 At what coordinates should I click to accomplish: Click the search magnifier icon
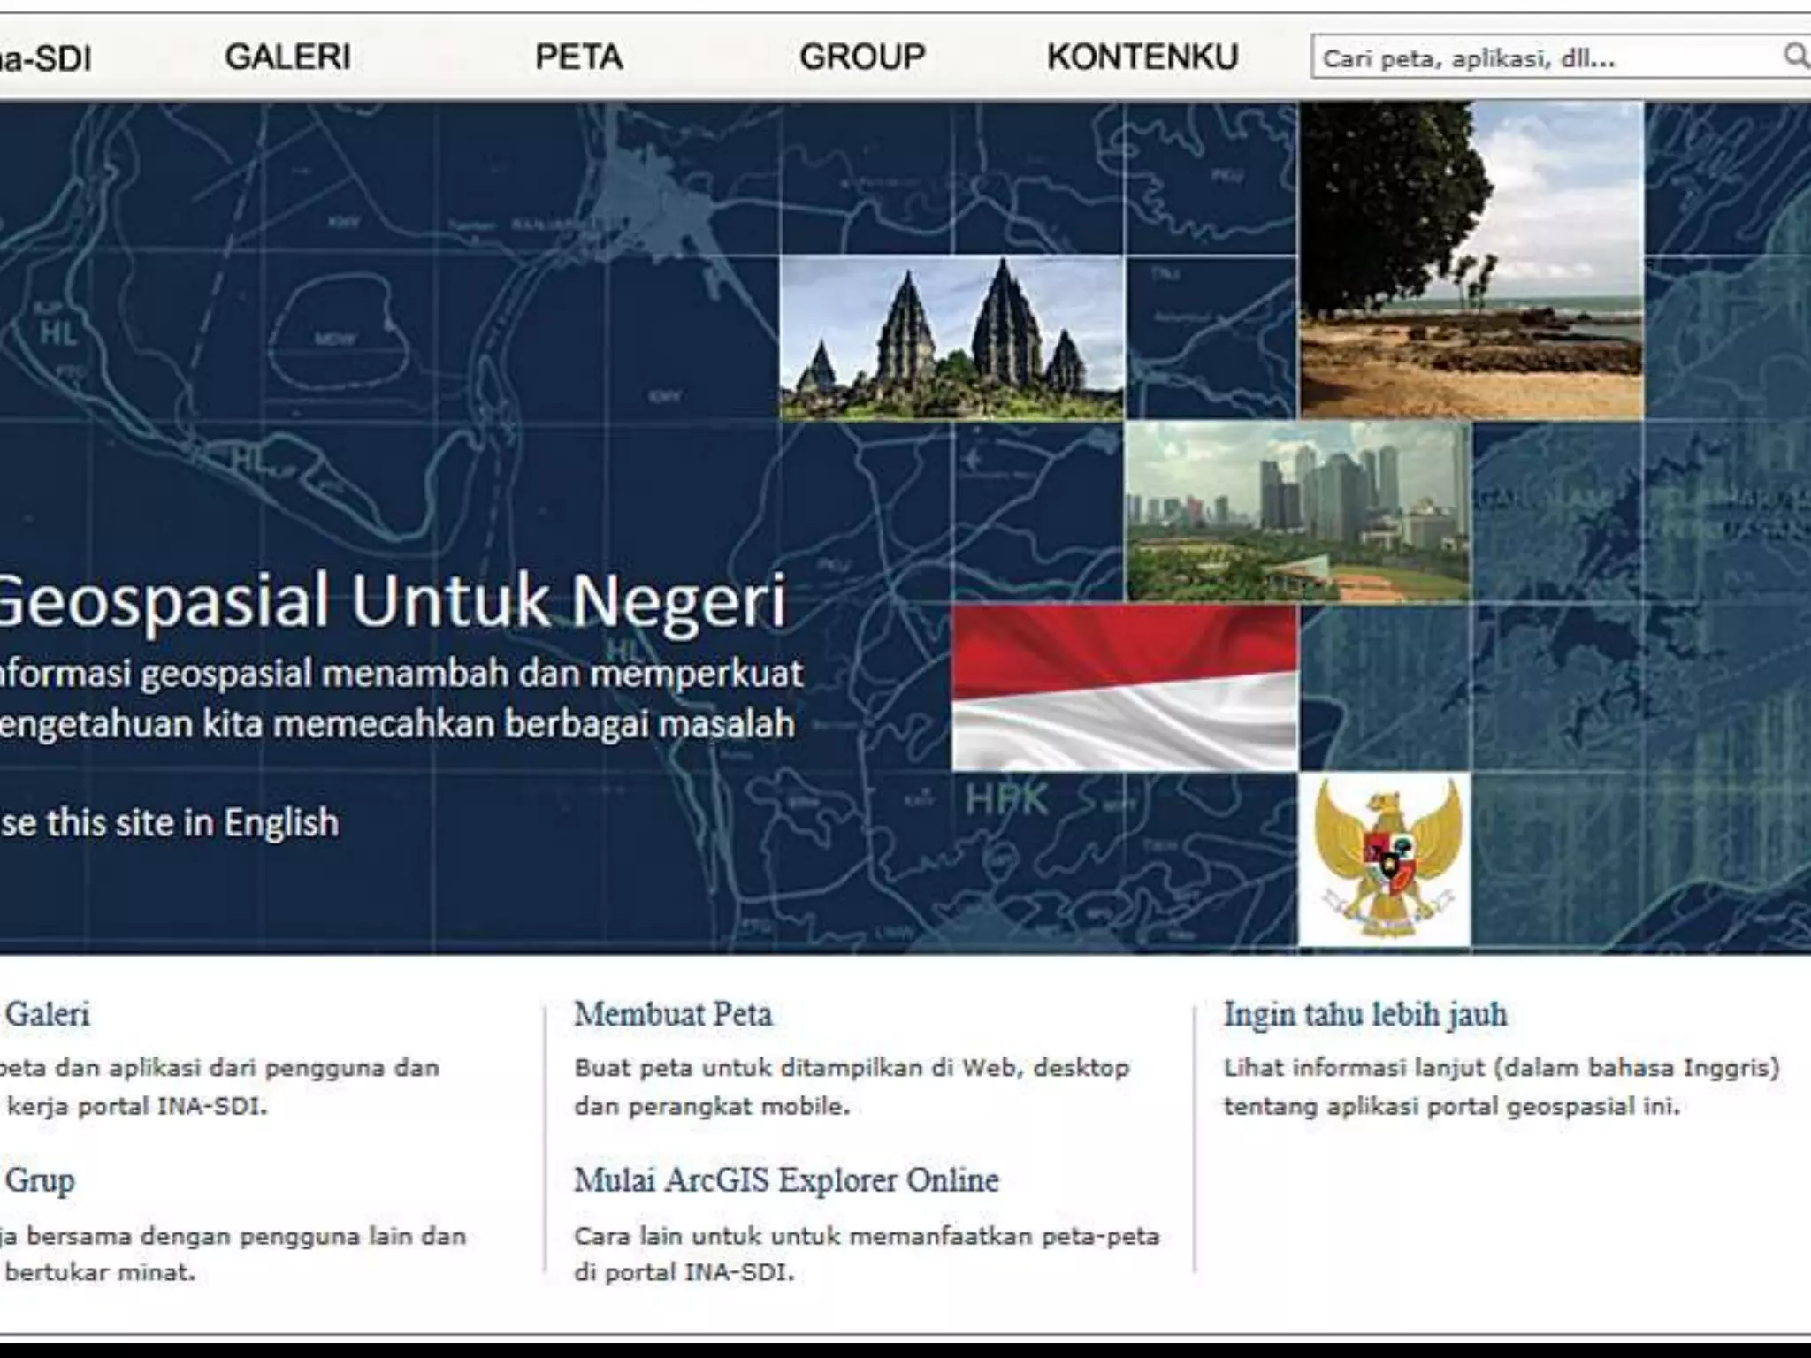pyautogui.click(x=1794, y=57)
